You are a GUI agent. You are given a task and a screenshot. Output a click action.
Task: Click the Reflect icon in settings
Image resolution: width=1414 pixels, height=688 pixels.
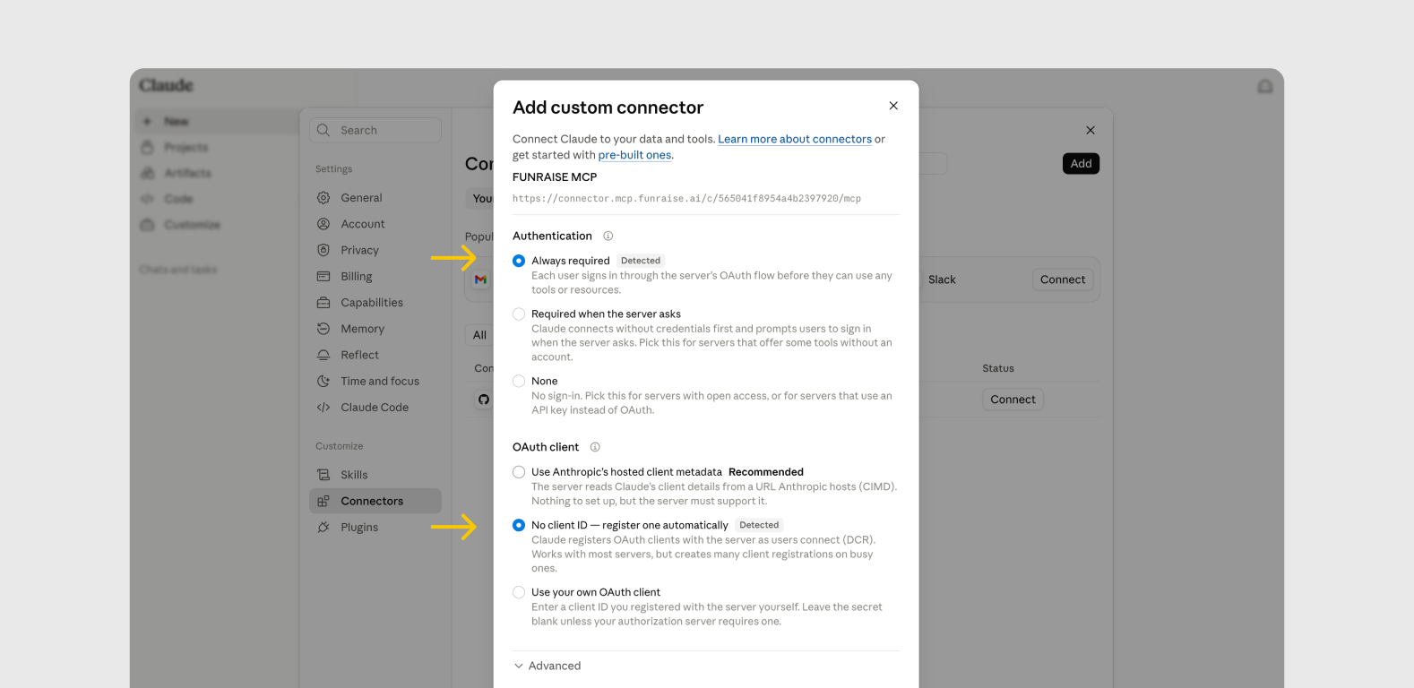point(323,355)
